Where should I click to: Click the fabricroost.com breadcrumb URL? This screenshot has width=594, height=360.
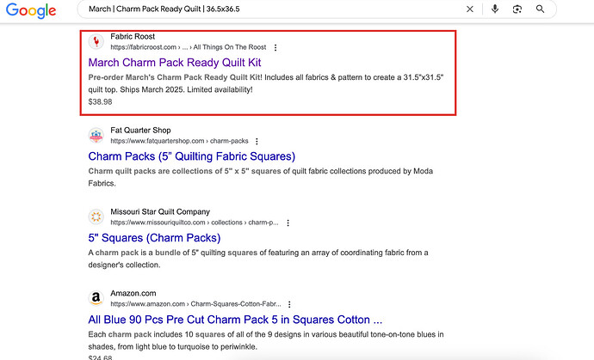pyautogui.click(x=144, y=47)
